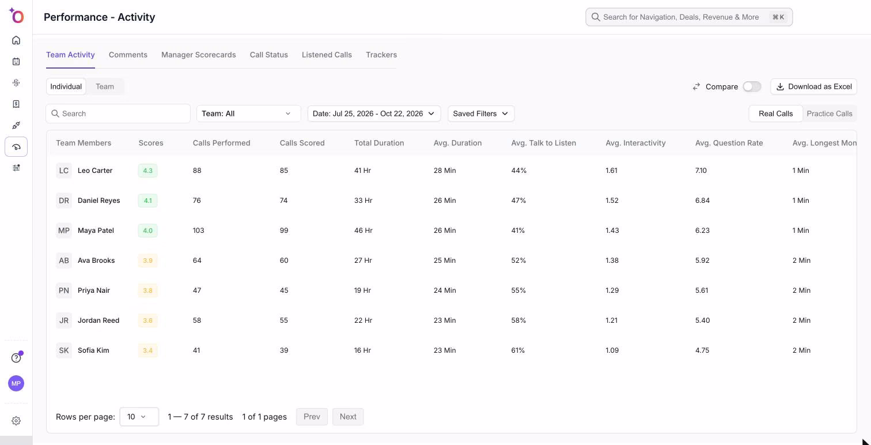Screen dimensions: 871x445
Task: Open the settings gear icon
Action: tap(16, 421)
